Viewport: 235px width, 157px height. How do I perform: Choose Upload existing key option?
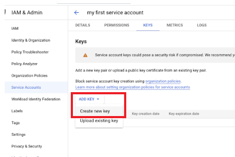point(99,121)
